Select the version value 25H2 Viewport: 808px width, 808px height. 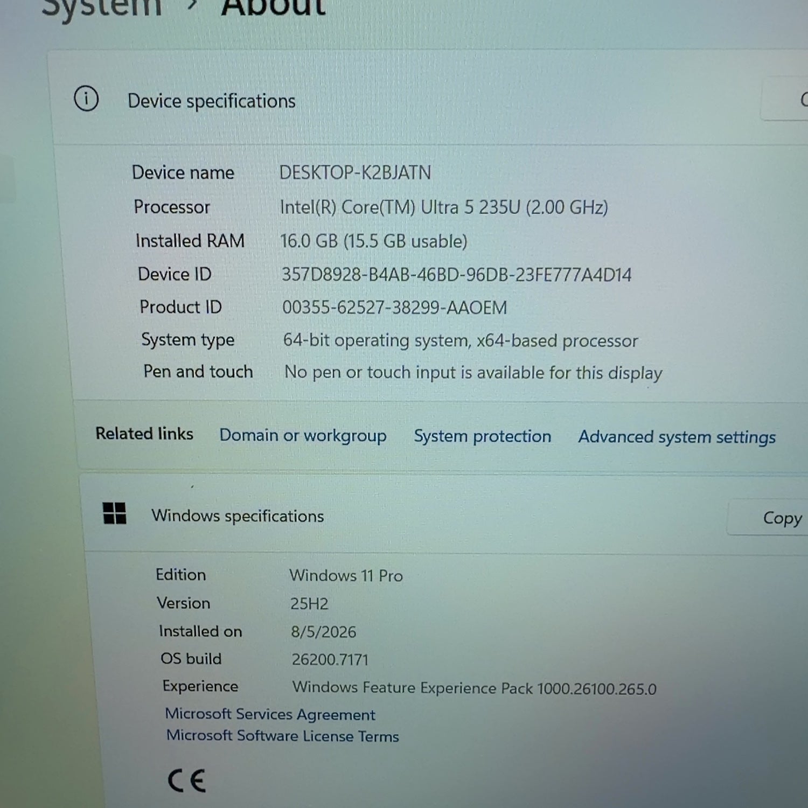pyautogui.click(x=309, y=604)
